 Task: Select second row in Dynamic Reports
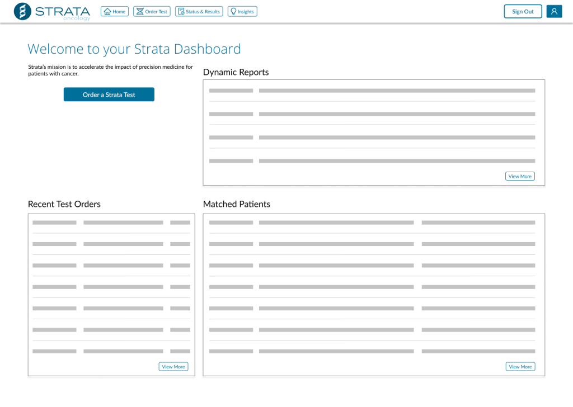pyautogui.click(x=372, y=114)
